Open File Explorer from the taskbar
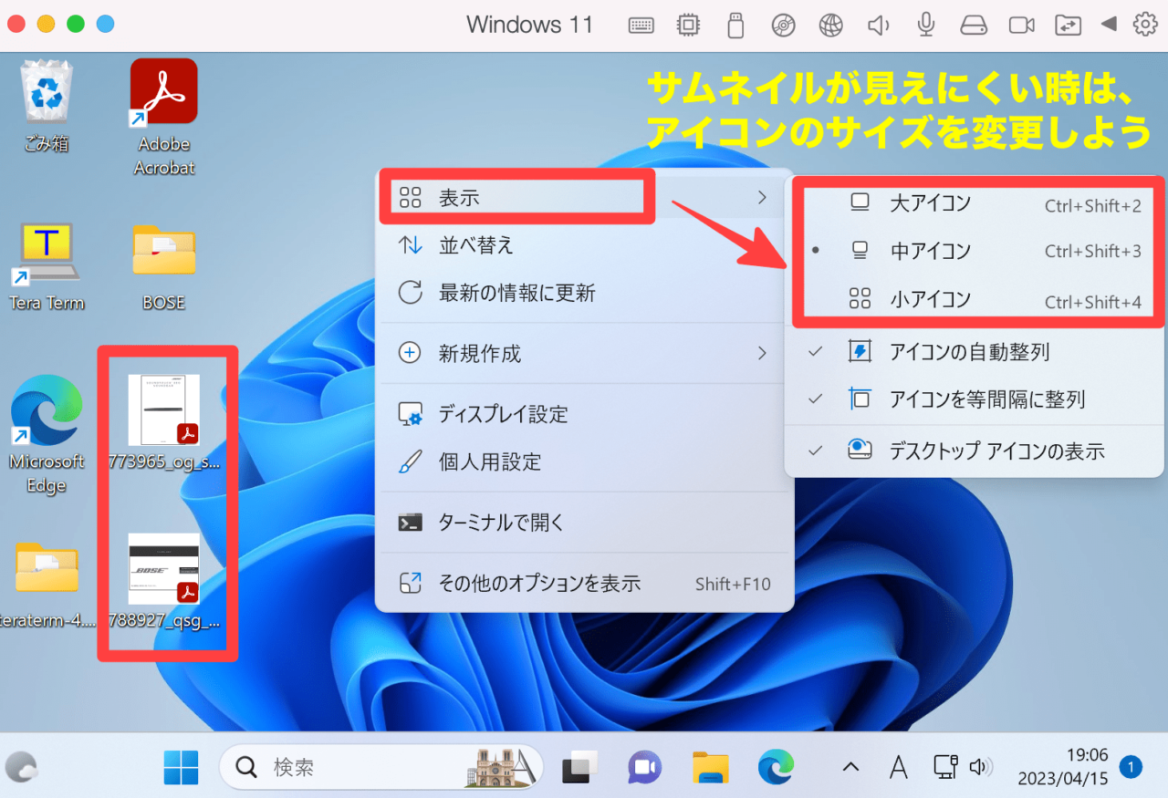Viewport: 1168px width, 798px height. [710, 767]
